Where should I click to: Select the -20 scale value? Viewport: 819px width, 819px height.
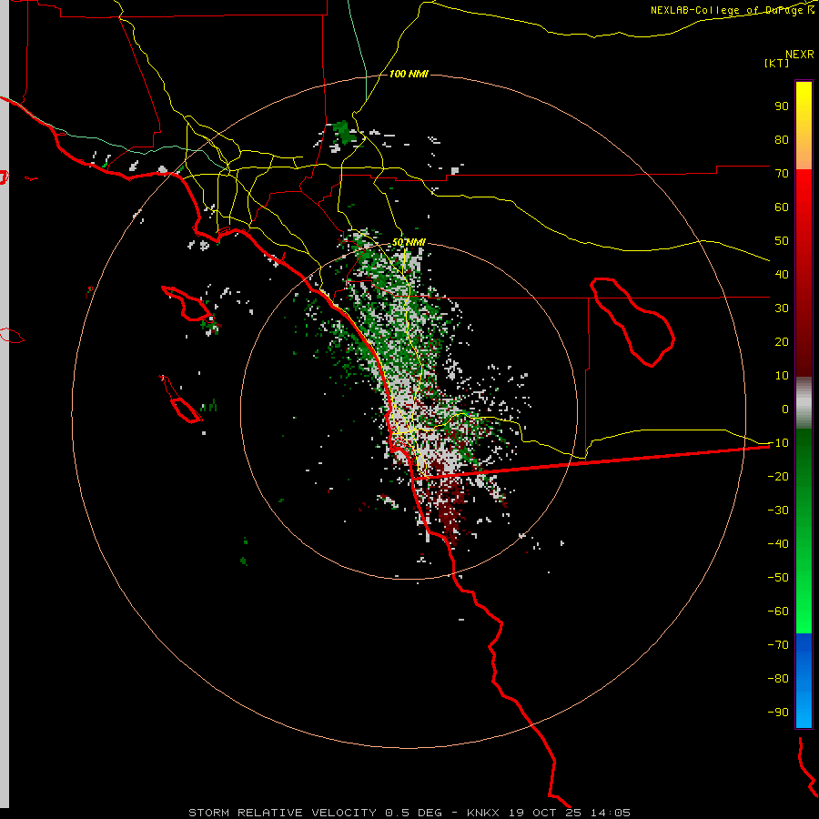coord(778,476)
